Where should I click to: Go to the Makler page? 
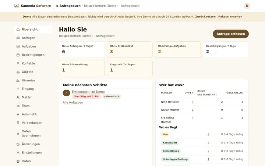coord(33,97)
